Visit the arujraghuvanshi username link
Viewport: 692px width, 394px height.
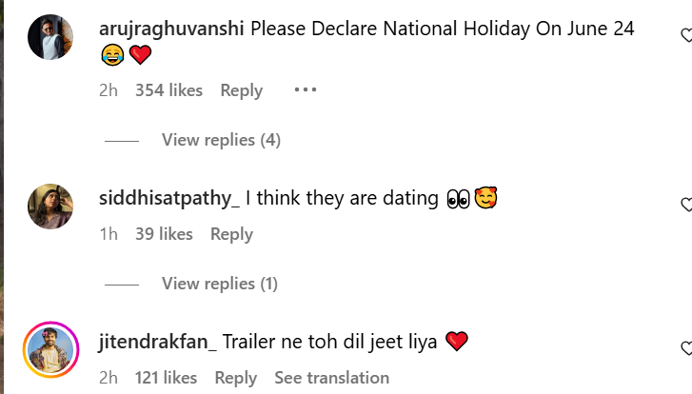(171, 29)
